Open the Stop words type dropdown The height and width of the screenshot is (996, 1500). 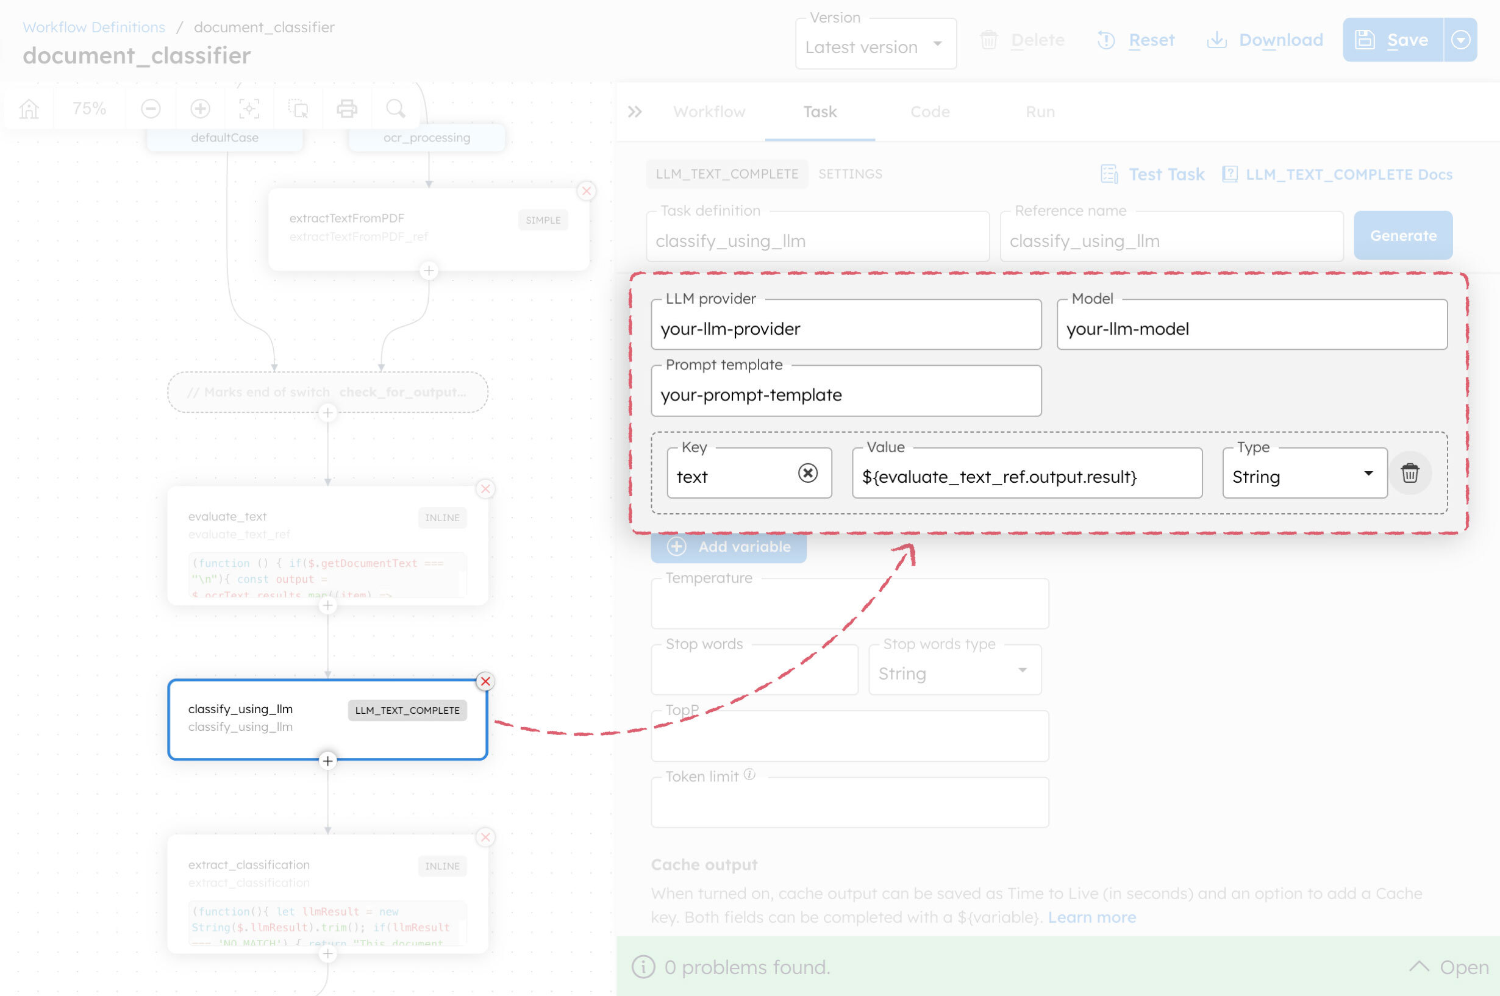(x=1022, y=671)
